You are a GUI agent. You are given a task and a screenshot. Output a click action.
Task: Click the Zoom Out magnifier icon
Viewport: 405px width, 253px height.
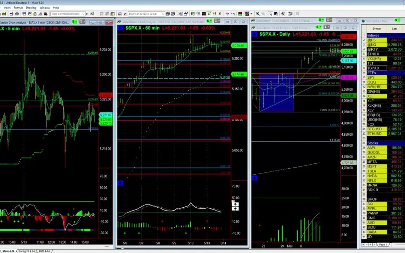[x=263, y=14]
